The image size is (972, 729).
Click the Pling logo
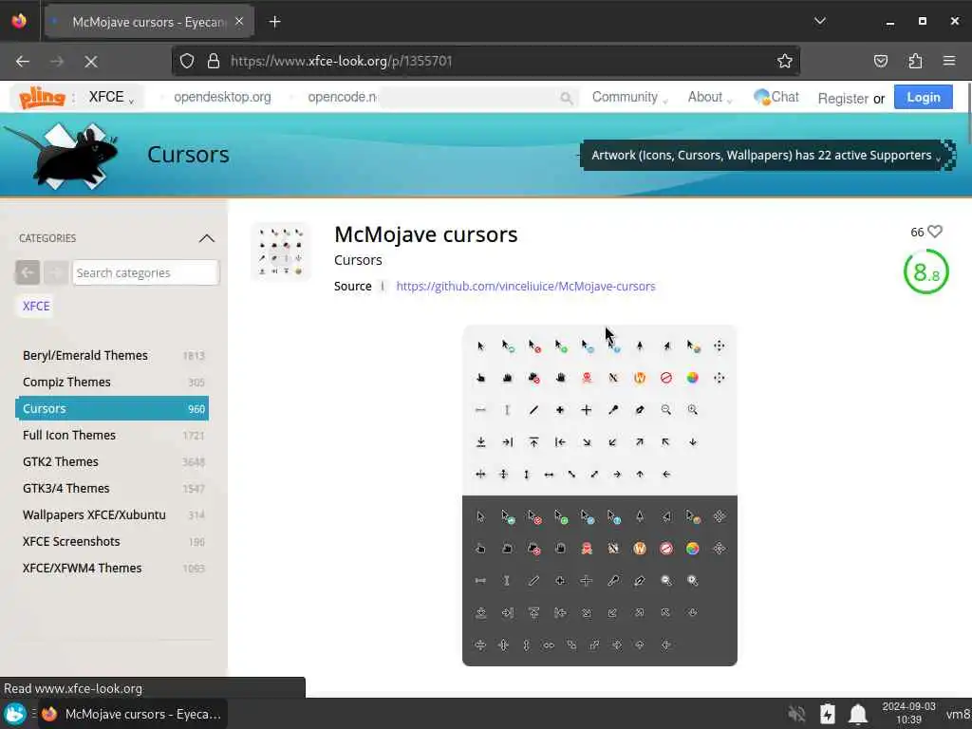(x=42, y=98)
